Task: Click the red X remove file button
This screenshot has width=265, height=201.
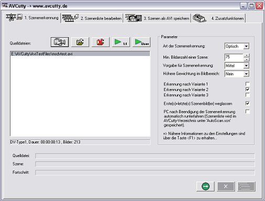Action: [x=101, y=42]
